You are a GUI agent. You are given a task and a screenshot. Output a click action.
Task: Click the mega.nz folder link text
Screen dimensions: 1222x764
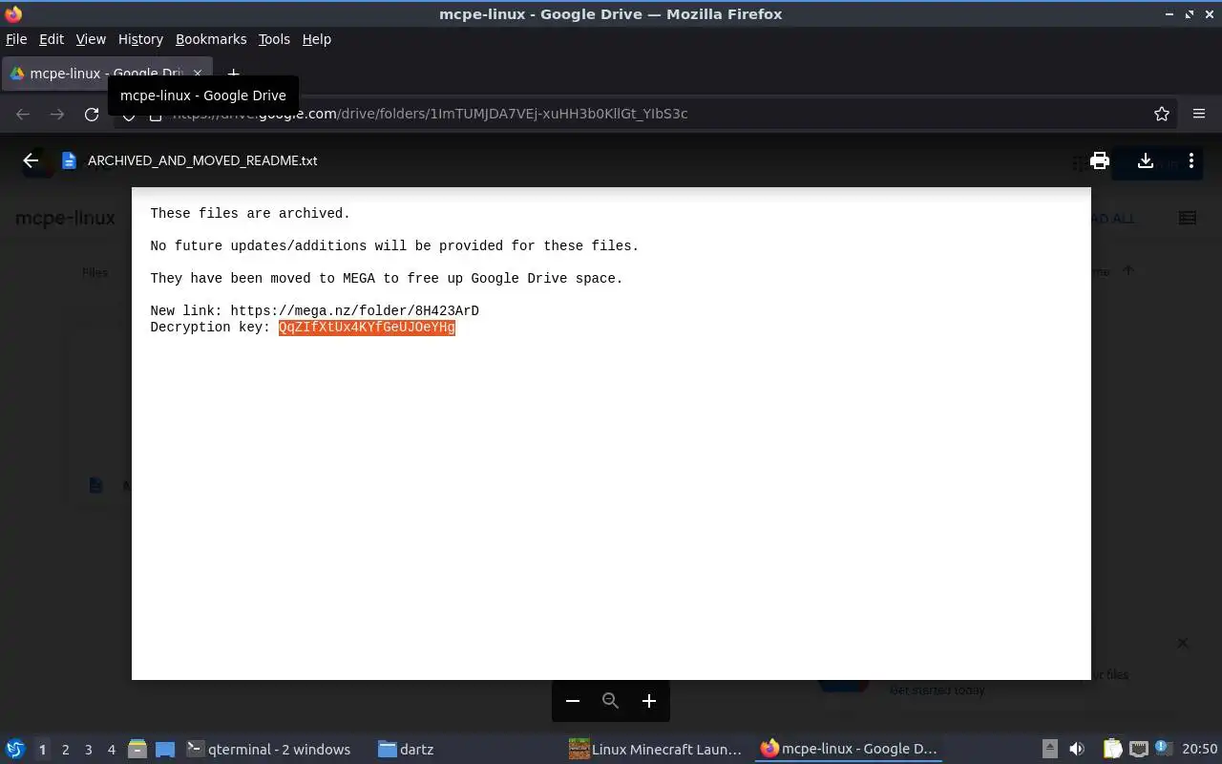coord(354,311)
